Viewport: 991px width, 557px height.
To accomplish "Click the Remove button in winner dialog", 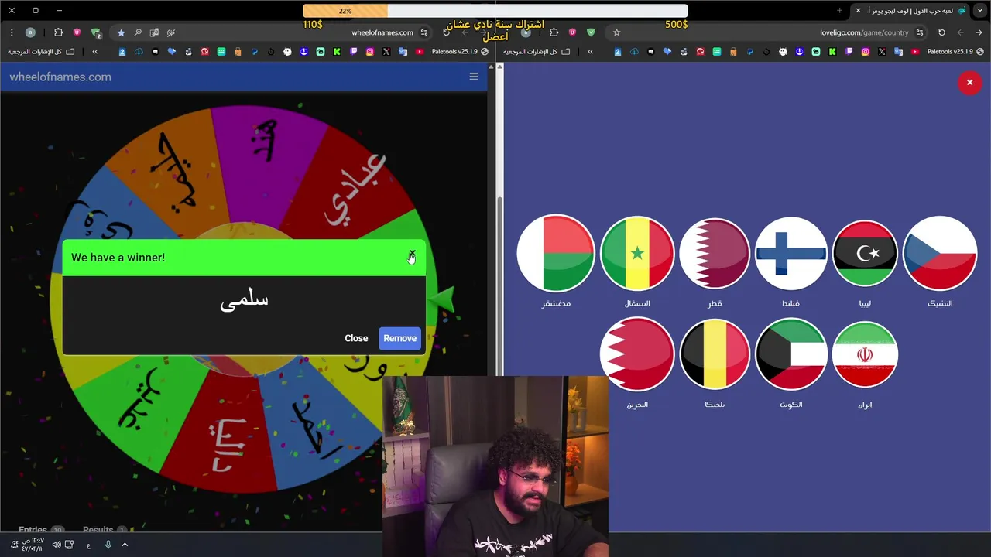I will point(399,338).
